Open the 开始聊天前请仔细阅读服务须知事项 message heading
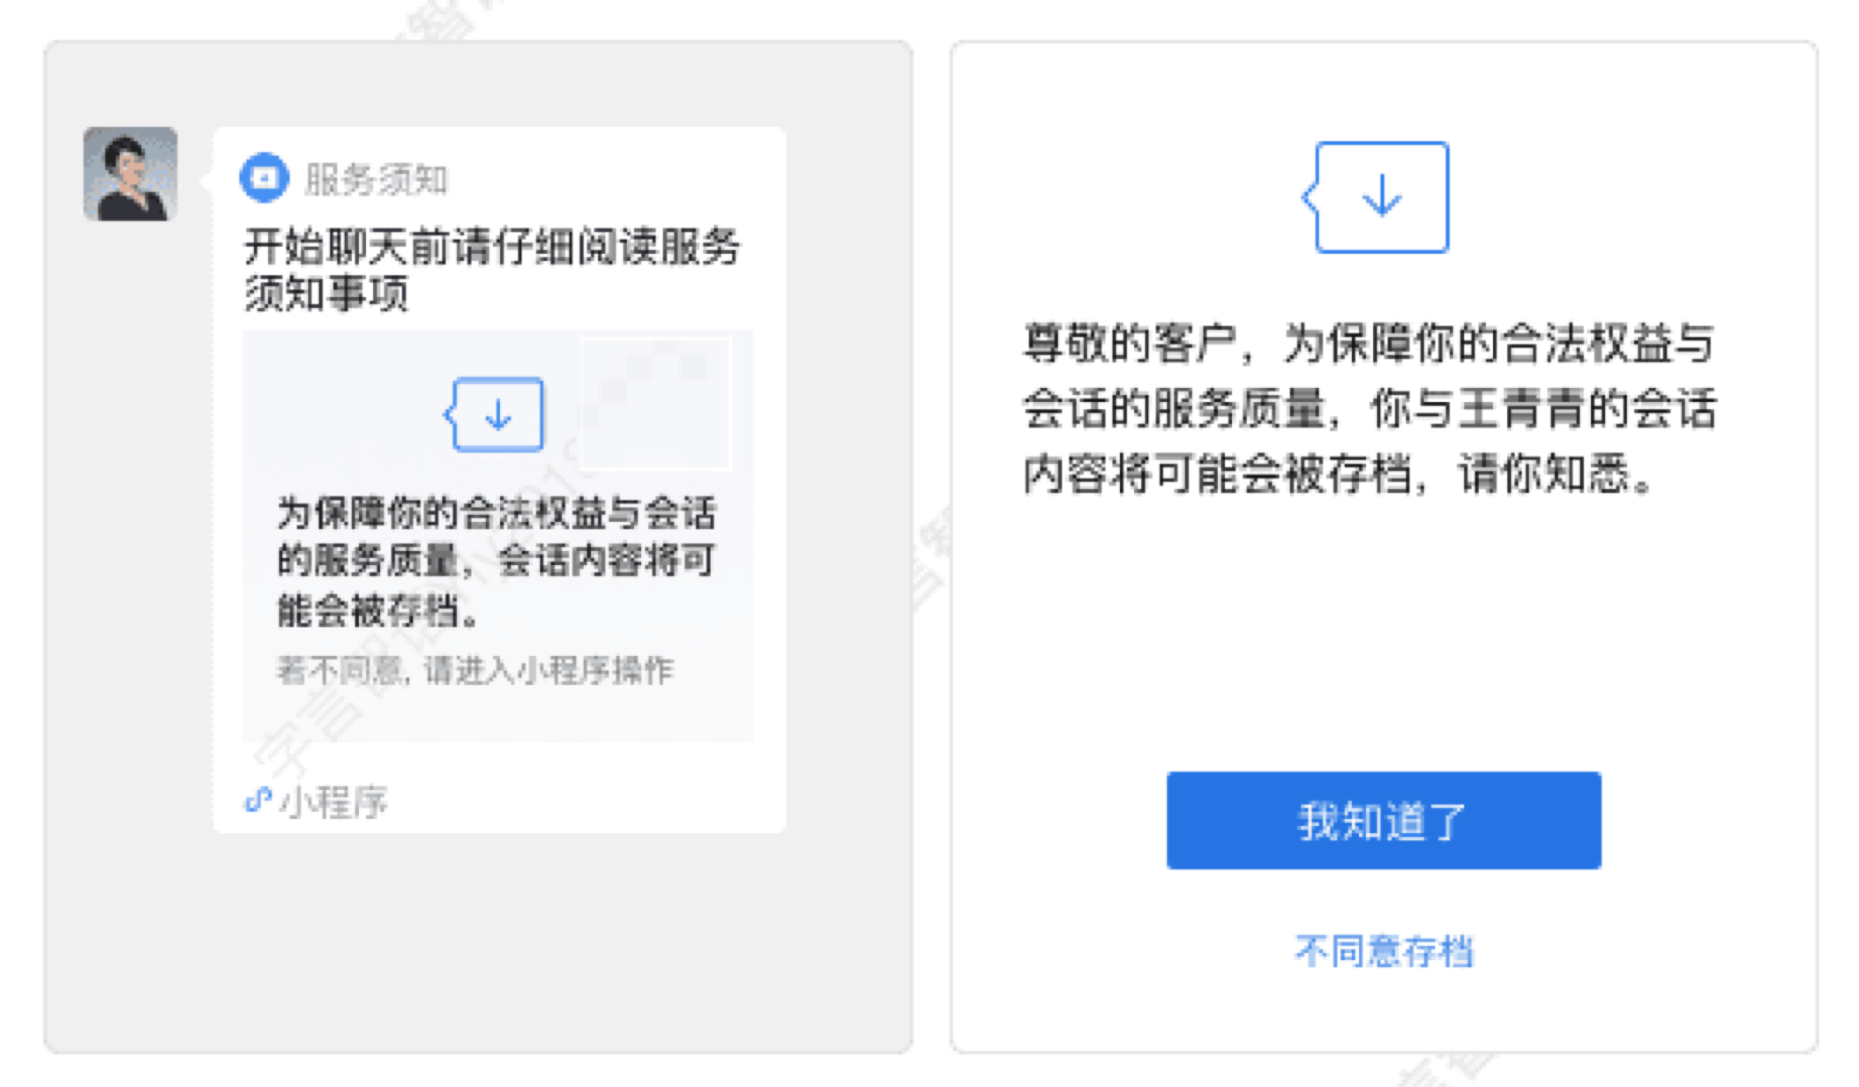This screenshot has width=1859, height=1087. pos(492,270)
